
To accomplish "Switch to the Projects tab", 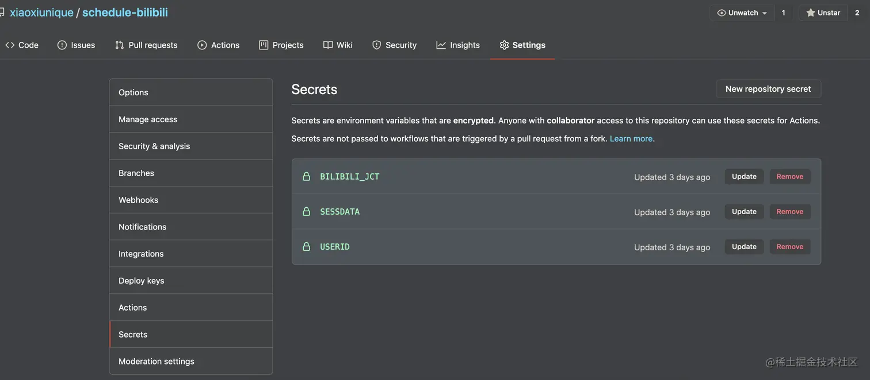I will click(281, 45).
